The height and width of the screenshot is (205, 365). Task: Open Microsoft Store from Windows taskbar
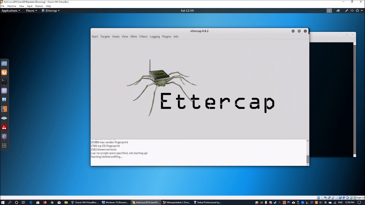pyautogui.click(x=38, y=202)
